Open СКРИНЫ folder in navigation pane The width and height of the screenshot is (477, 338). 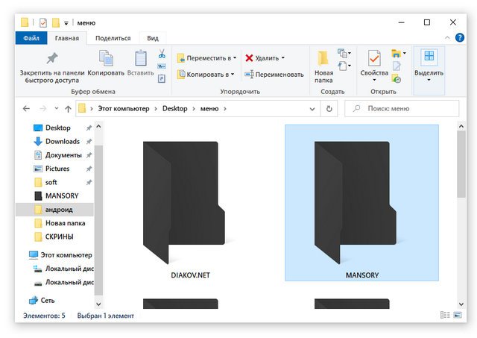(x=59, y=237)
